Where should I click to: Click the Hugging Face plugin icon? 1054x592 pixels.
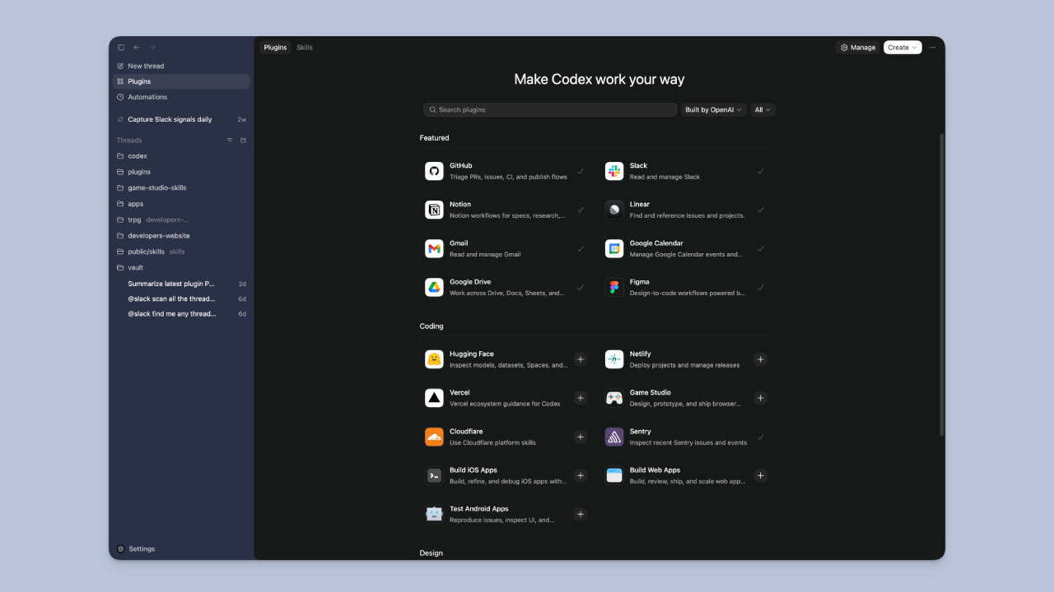[x=434, y=359]
